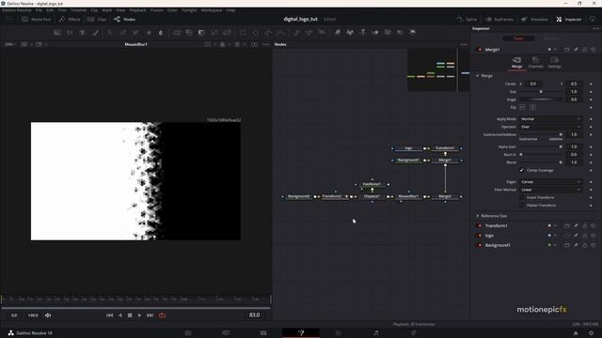Add an Ellipse mask tool from toolbar
Viewport: 602px width, 338px height.
[256, 33]
